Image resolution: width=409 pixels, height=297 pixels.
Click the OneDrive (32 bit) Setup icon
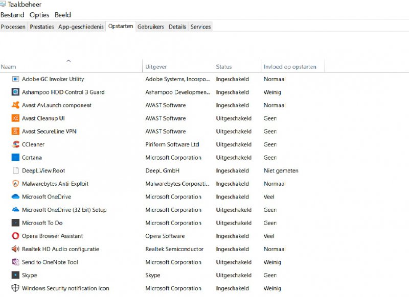15,210
